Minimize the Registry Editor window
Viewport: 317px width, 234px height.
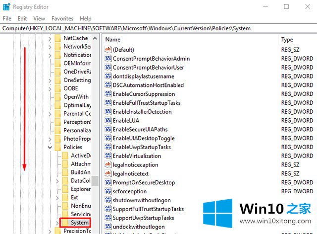[265, 6]
